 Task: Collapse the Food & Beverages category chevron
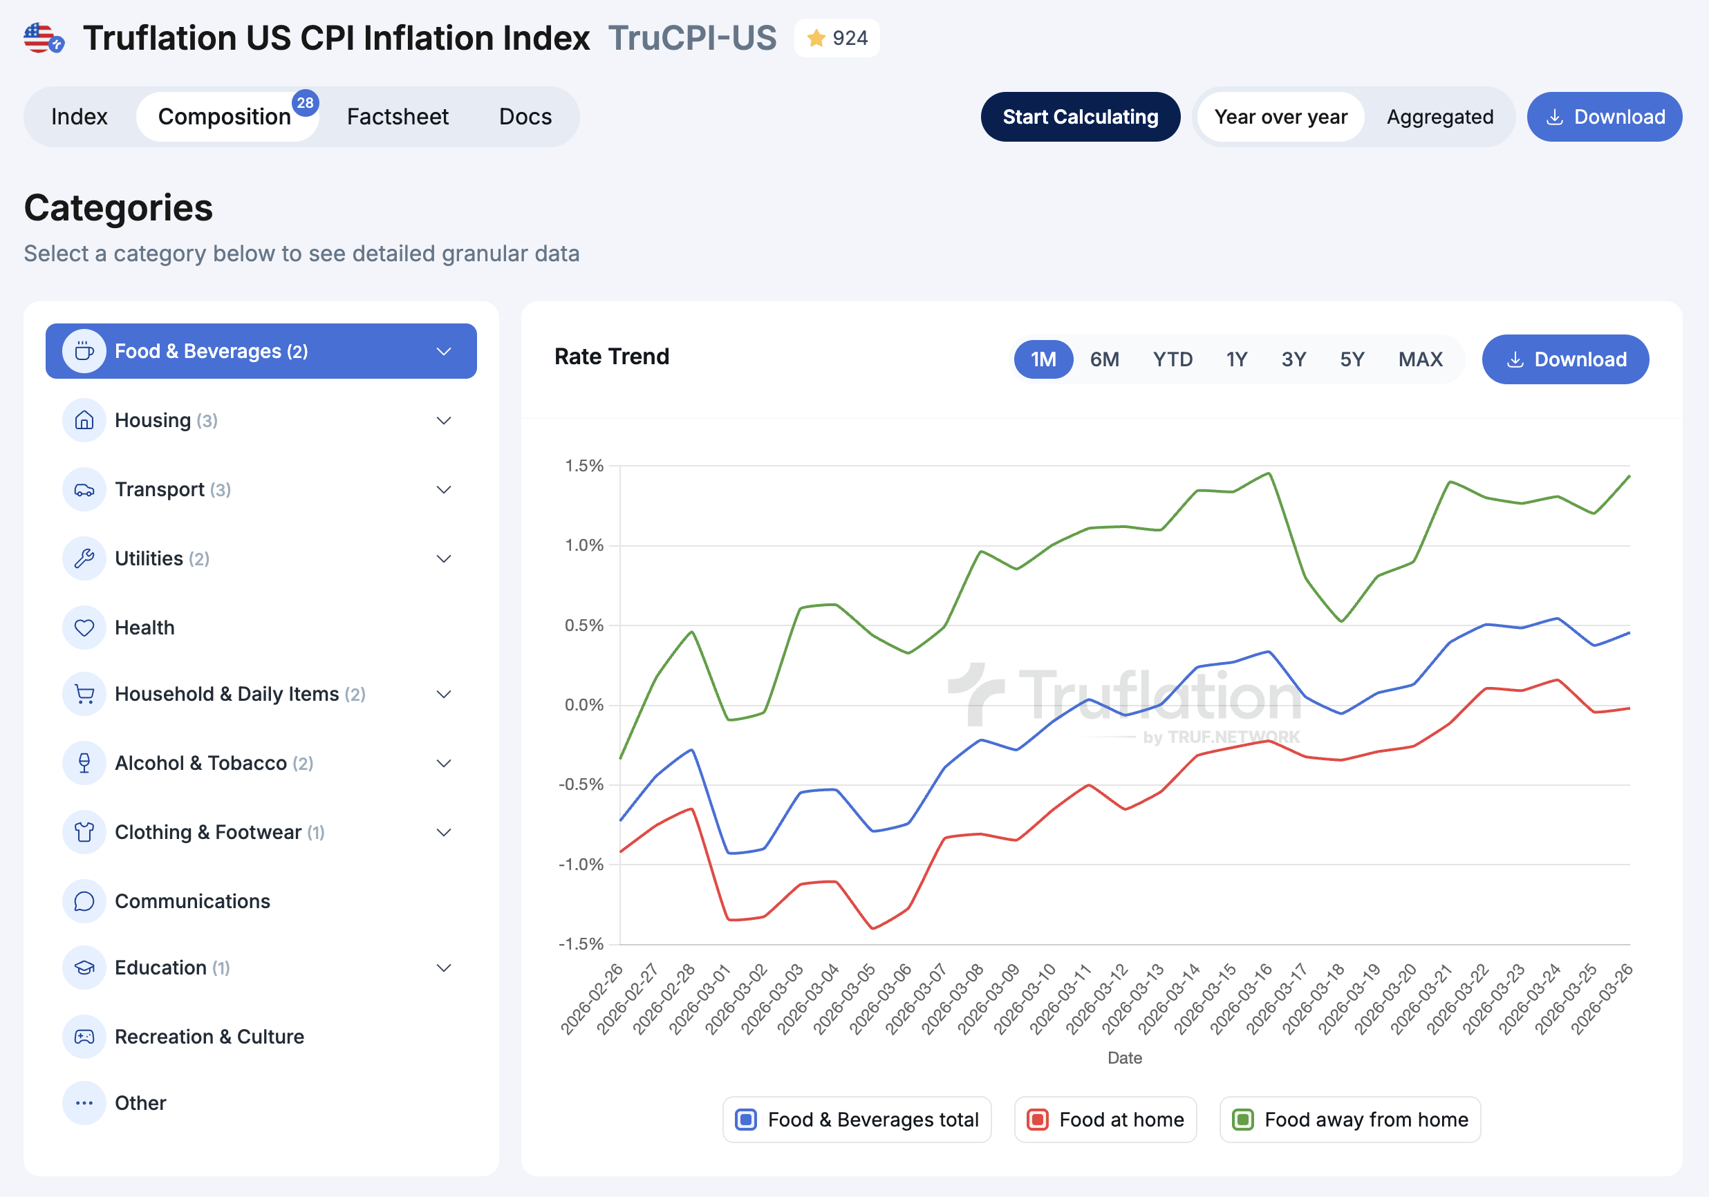click(444, 351)
